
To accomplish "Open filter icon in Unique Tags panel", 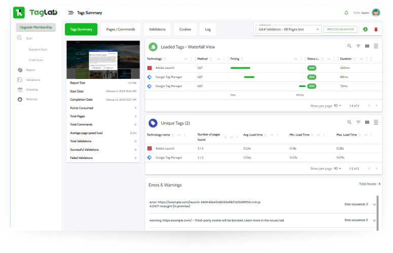I will [358, 122].
